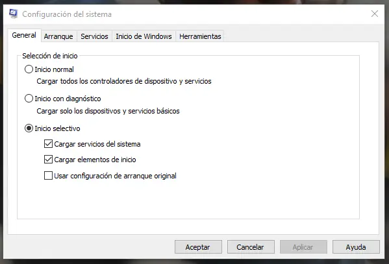Click the Selección de inicio group label
This screenshot has height=264, width=389.
click(x=50, y=56)
